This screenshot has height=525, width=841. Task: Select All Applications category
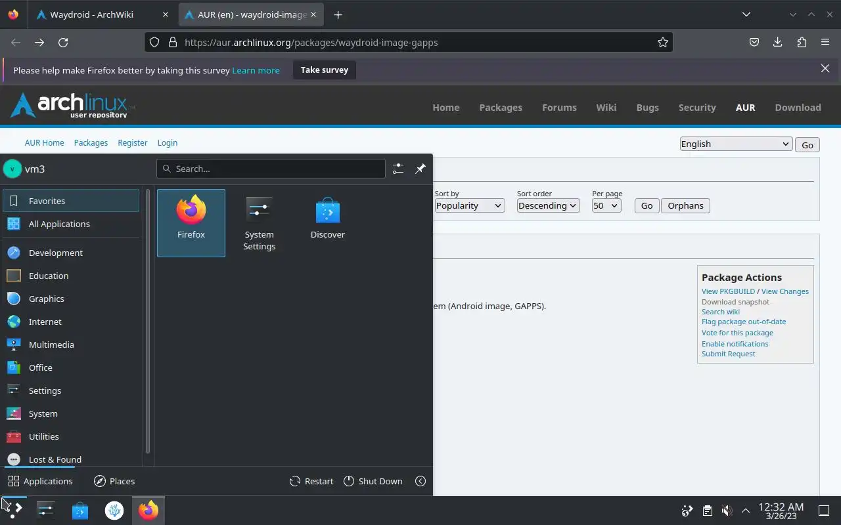[71, 224]
